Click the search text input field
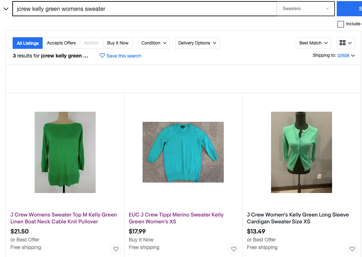 click(144, 9)
